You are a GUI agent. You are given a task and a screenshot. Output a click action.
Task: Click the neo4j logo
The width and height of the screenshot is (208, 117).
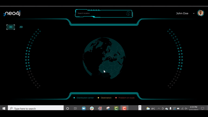[x=12, y=14]
